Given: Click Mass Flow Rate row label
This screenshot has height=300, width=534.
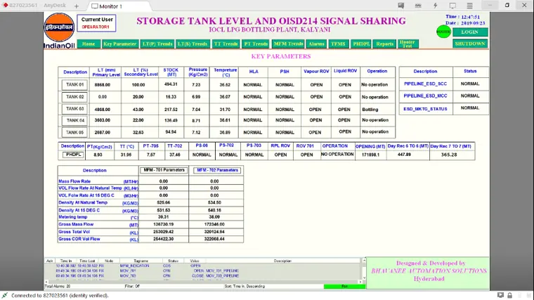Looking at the screenshot, I should [x=74, y=181].
